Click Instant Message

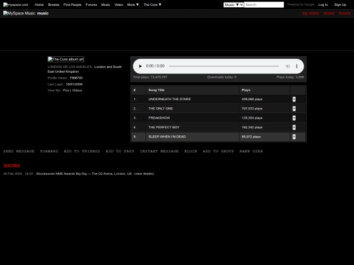[159, 151]
